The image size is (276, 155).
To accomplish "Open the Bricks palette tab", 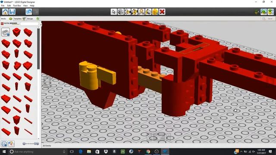I will click(x=6, y=19).
